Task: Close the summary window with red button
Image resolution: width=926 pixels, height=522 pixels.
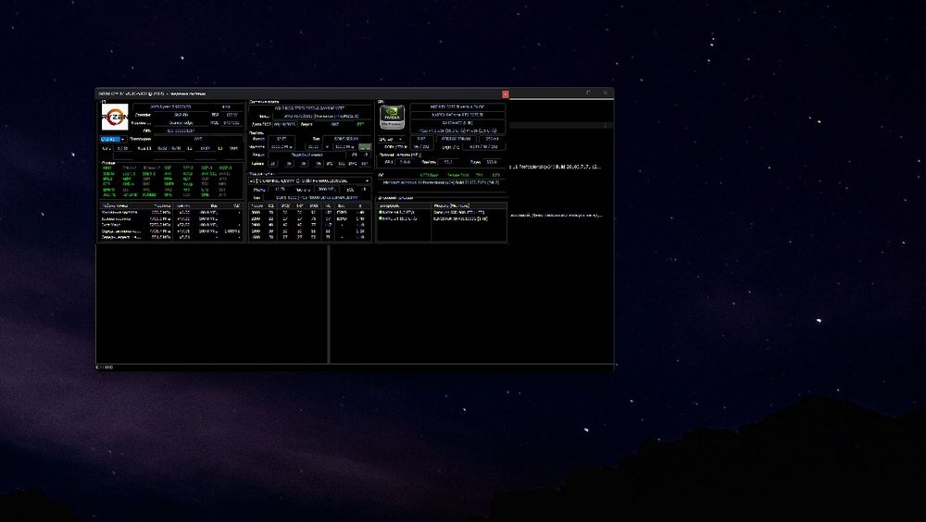Action: tap(505, 93)
